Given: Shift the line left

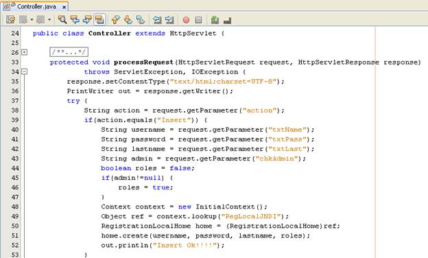Looking at the screenshot, I should point(157,20).
